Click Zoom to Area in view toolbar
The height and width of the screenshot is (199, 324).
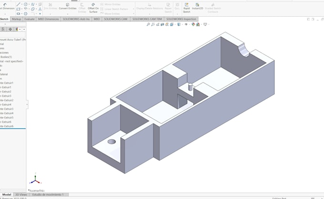tap(152, 24)
